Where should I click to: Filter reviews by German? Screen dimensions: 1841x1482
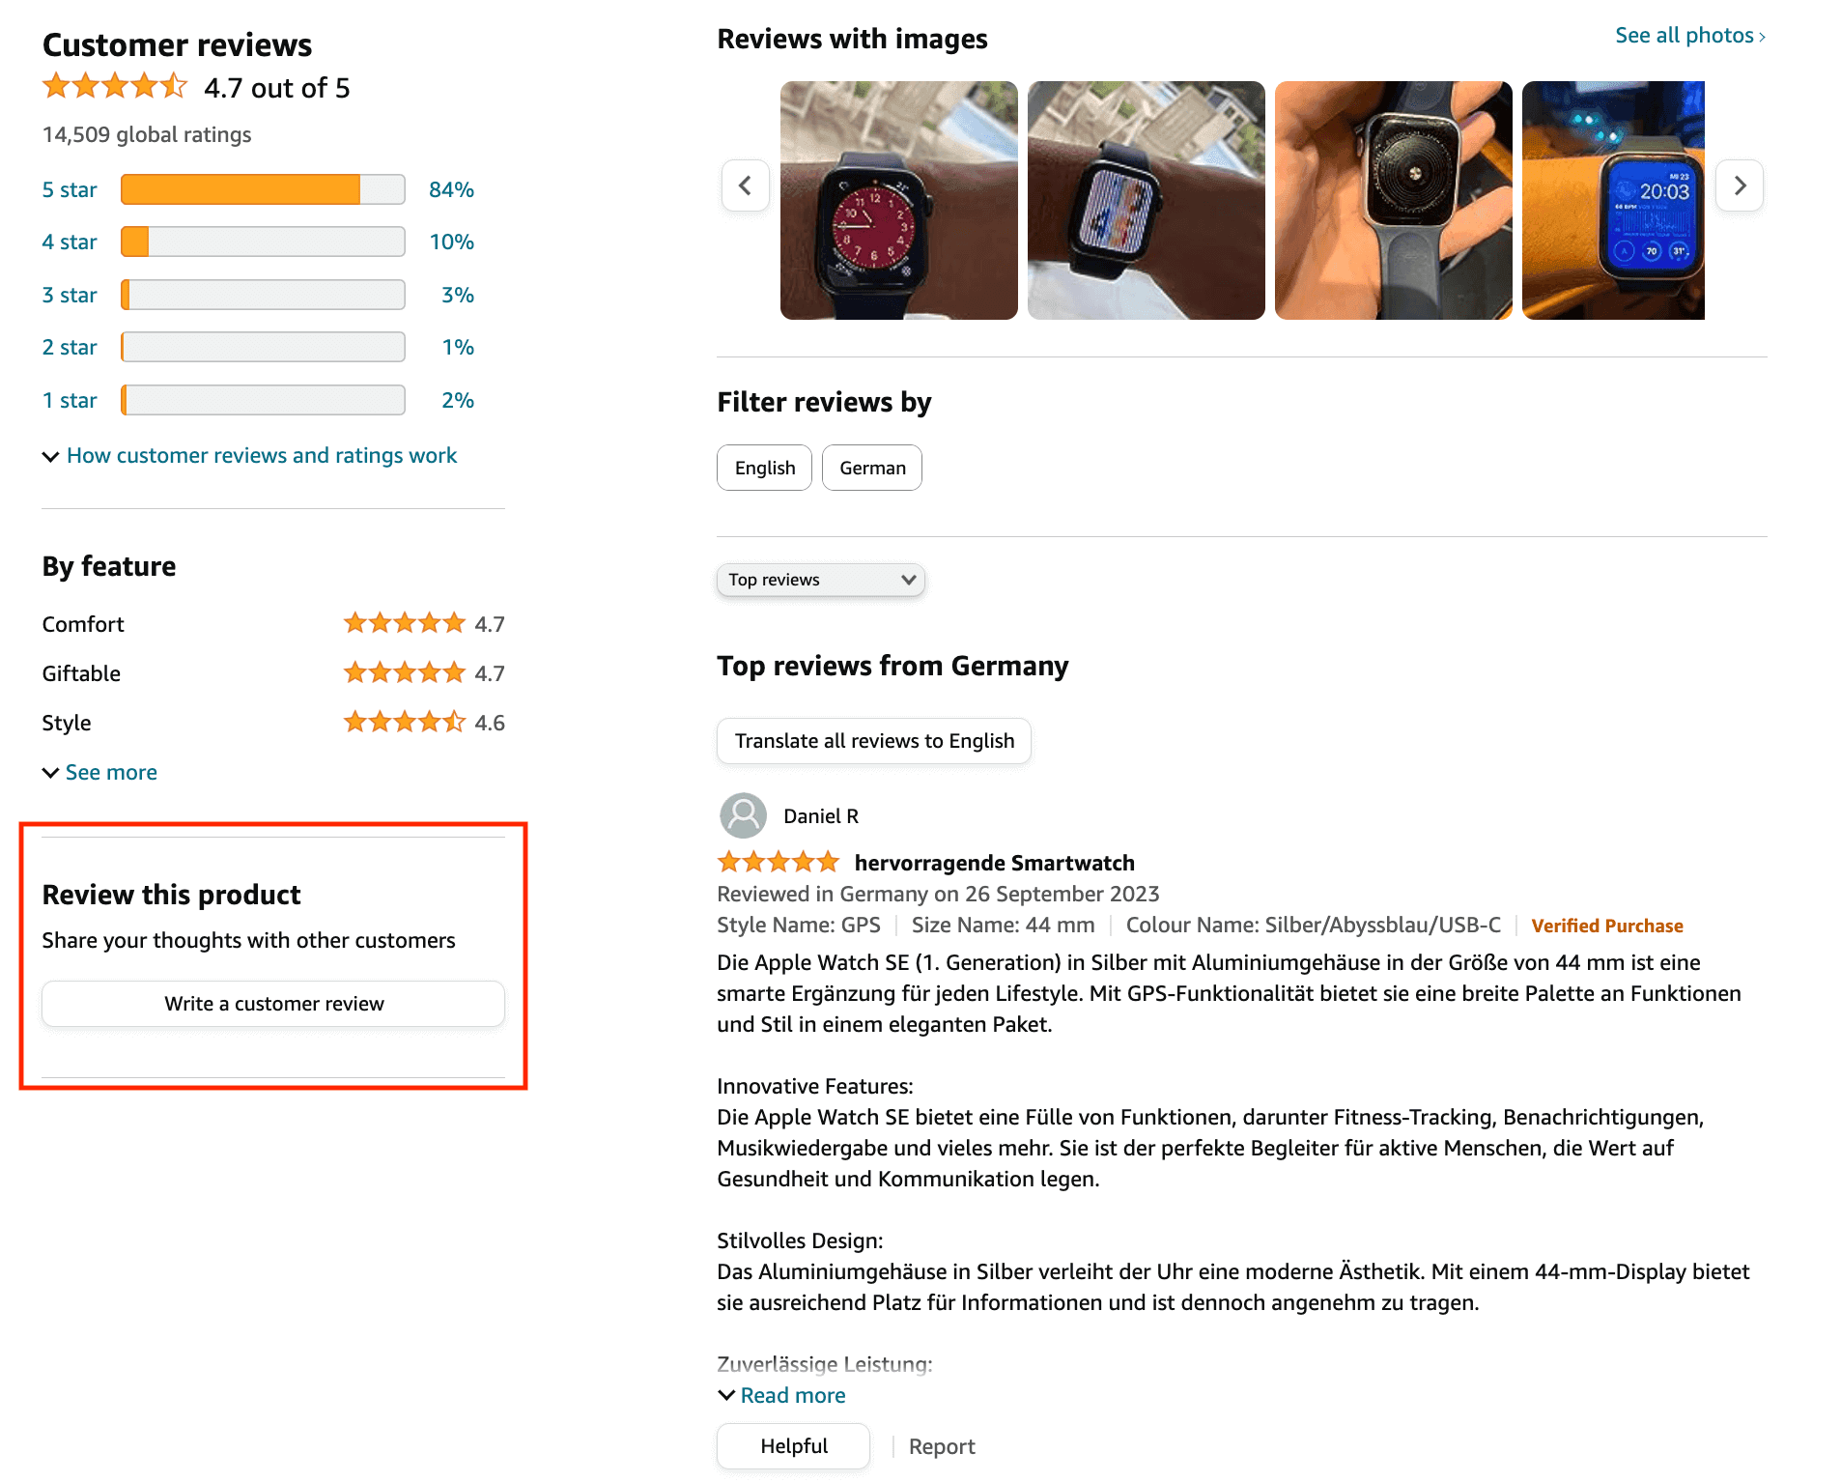tap(871, 468)
